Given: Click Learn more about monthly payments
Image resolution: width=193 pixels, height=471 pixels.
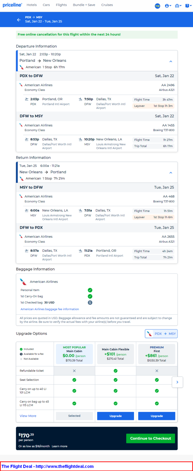Looking at the screenshot, I should coord(60,446).
